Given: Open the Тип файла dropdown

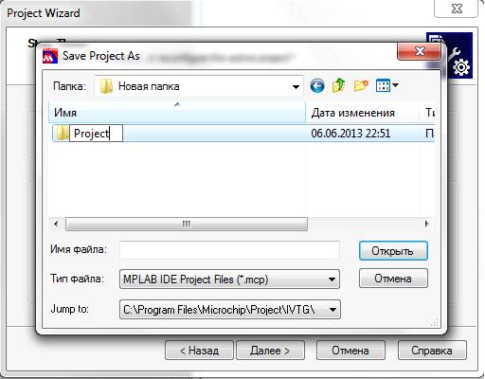Looking at the screenshot, I should pos(332,280).
